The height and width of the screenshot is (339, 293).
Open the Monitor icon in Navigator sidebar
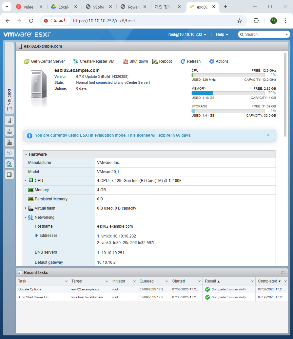click(9, 142)
